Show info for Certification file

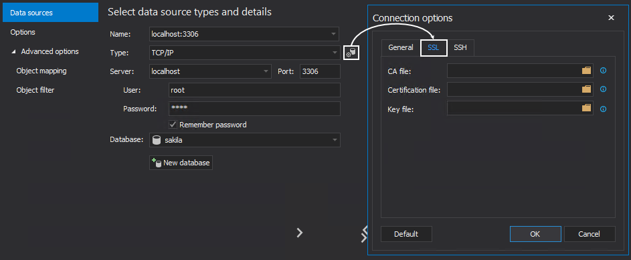pos(603,89)
